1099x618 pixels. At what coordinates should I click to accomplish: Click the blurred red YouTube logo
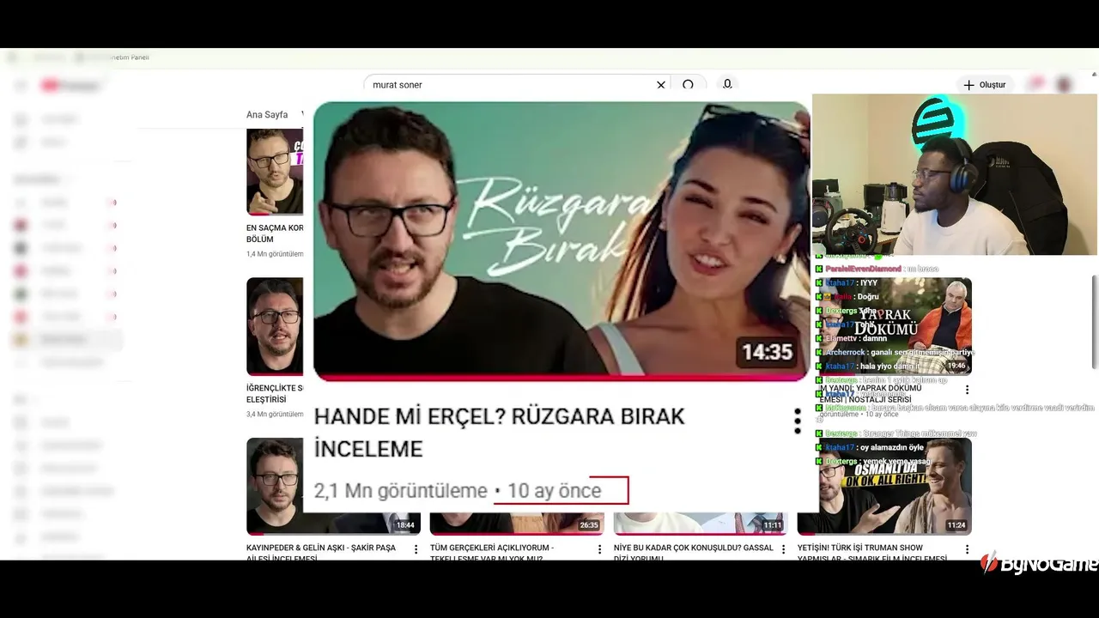70,86
